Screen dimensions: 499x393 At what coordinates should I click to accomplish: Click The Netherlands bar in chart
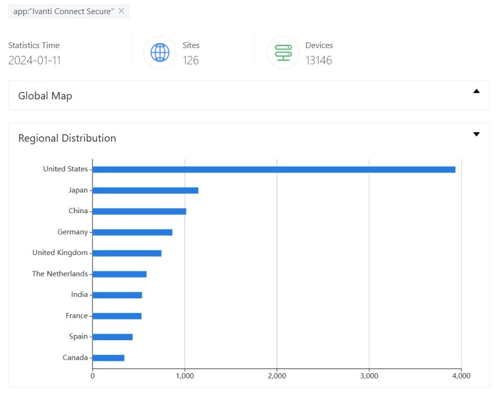click(x=120, y=274)
